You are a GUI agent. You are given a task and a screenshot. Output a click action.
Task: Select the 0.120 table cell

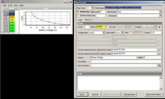(x=12, y=28)
